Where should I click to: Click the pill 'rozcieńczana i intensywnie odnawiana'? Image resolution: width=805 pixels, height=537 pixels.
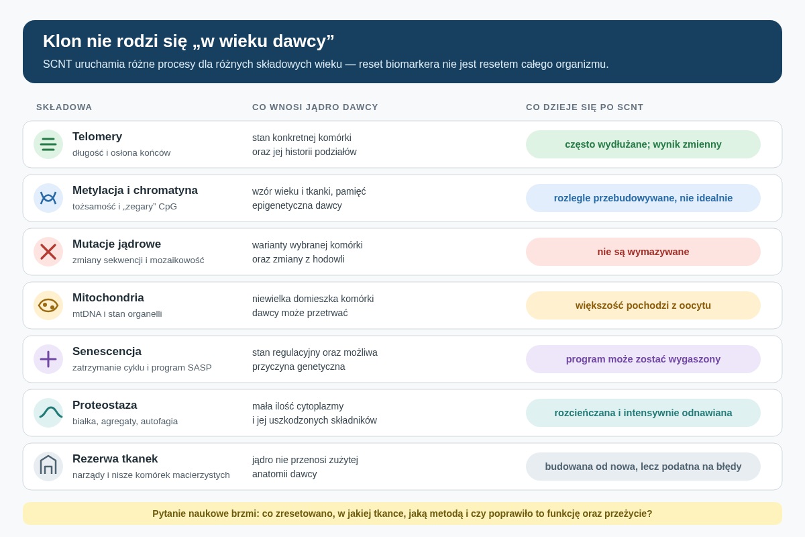click(643, 413)
